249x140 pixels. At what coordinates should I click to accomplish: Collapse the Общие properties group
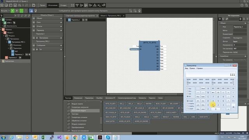point(245,23)
